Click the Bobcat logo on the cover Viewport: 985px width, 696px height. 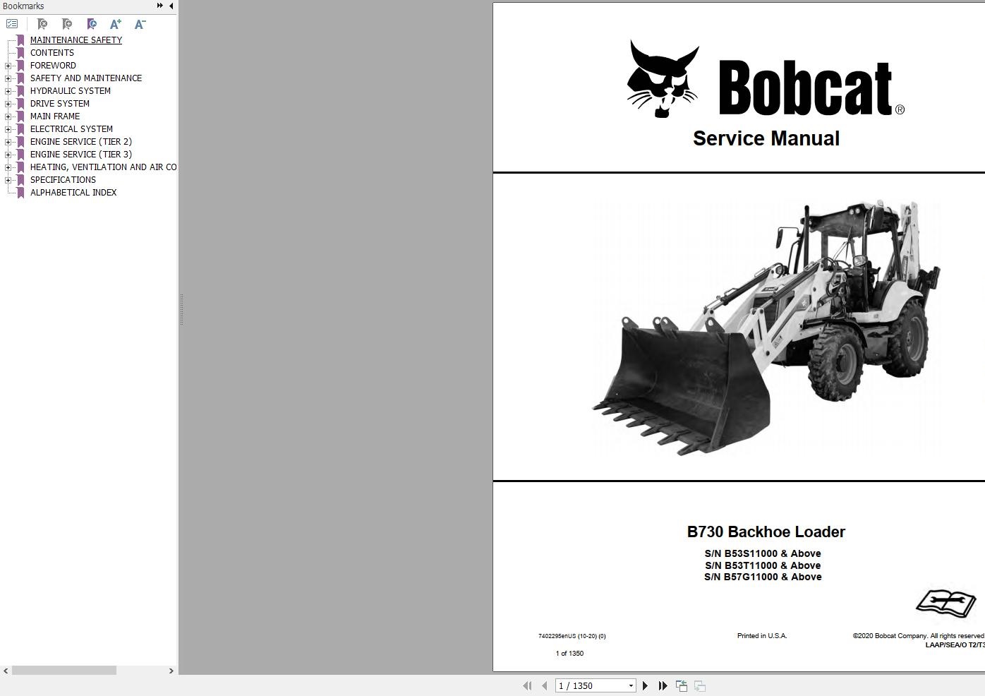(x=766, y=79)
